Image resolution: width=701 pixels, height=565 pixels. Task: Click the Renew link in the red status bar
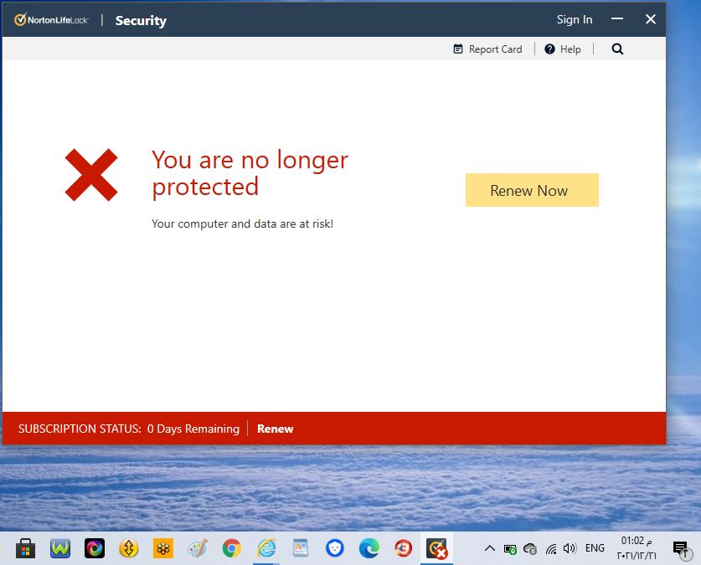276,429
